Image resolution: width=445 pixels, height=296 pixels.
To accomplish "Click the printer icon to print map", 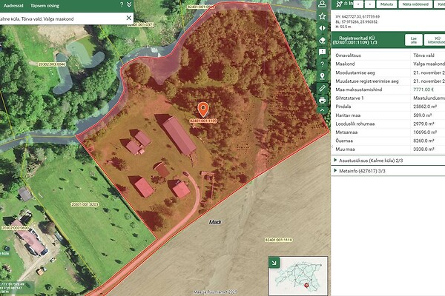I will pyautogui.click(x=322, y=100).
